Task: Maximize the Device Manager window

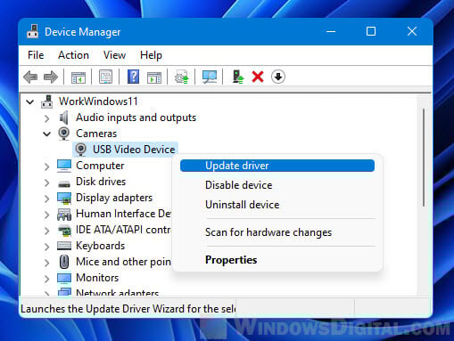Action: 371,31
